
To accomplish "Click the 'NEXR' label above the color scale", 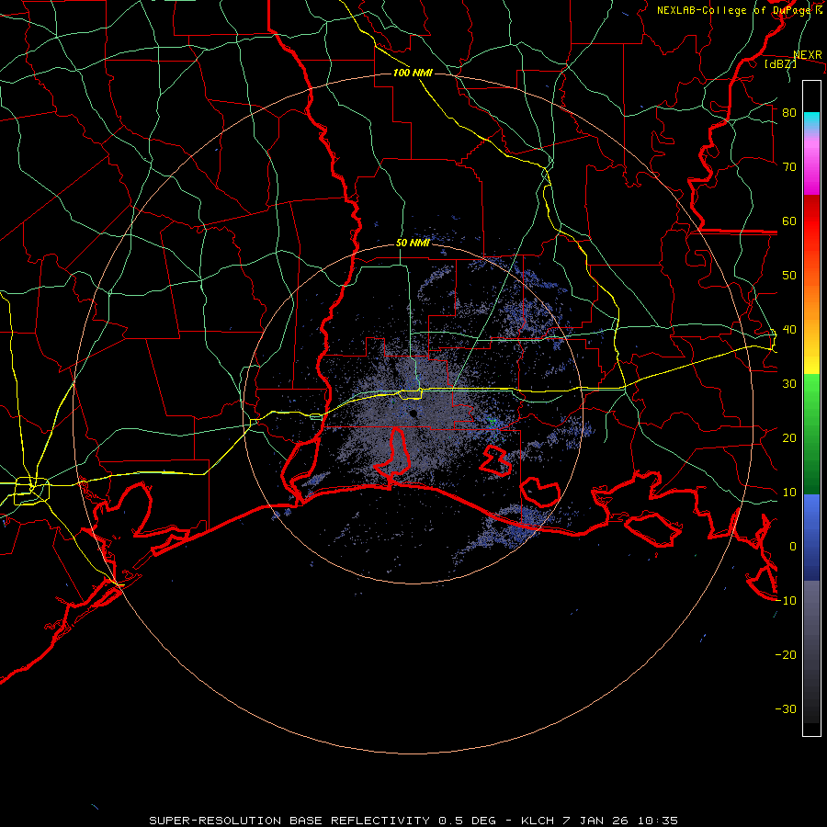I will tap(808, 55).
